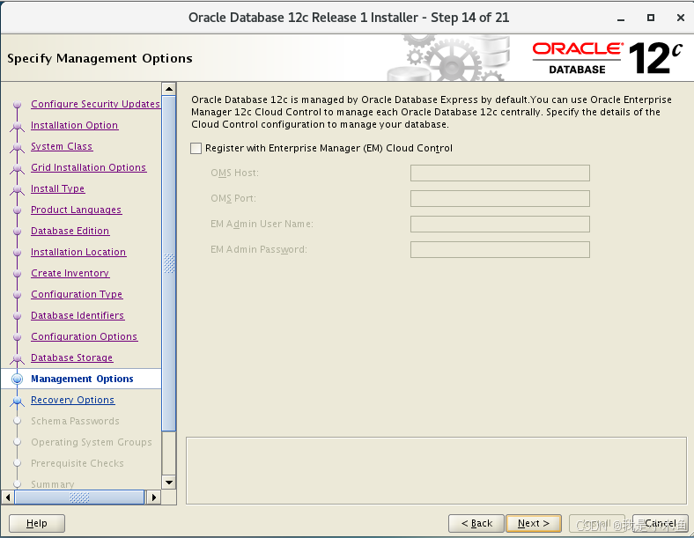This screenshot has width=694, height=538.
Task: Click the OMS Host input field
Action: (499, 173)
